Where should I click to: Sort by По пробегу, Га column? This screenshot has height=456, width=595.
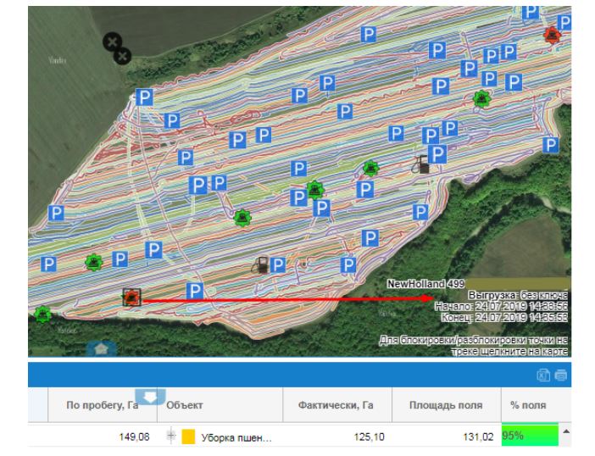(102, 405)
